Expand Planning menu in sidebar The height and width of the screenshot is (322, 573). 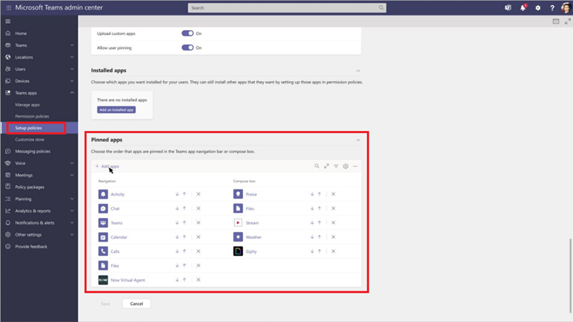point(72,199)
